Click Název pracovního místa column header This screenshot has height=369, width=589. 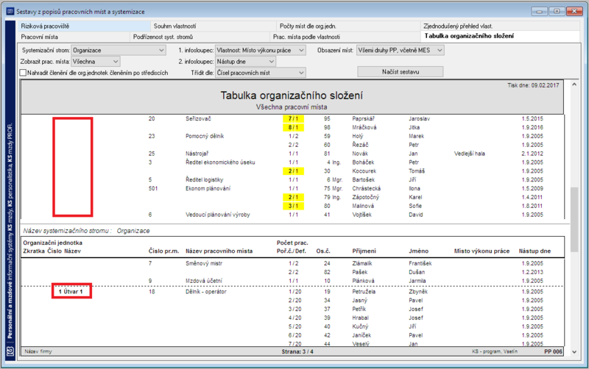click(x=219, y=251)
